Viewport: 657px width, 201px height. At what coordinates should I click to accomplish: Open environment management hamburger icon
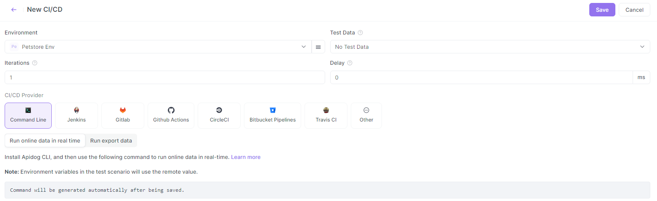click(318, 47)
